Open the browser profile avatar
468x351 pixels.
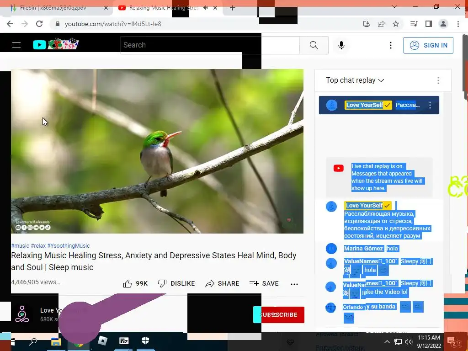pyautogui.click(x=443, y=24)
